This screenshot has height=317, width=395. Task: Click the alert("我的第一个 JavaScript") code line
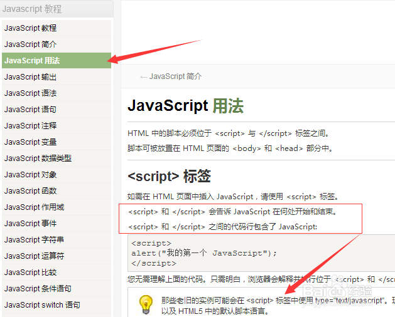tap(204, 253)
